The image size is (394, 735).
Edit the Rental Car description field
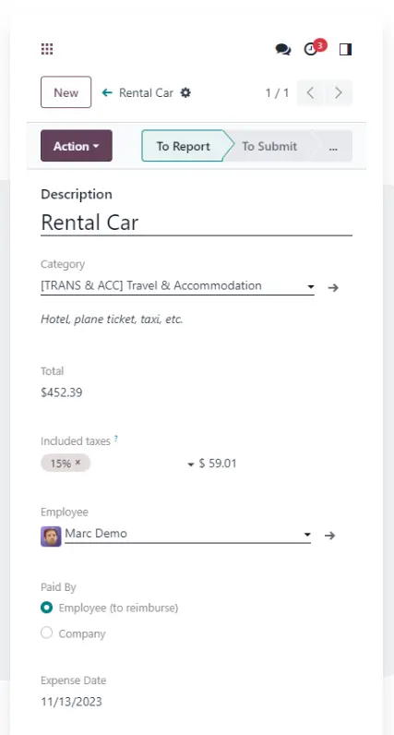[197, 223]
